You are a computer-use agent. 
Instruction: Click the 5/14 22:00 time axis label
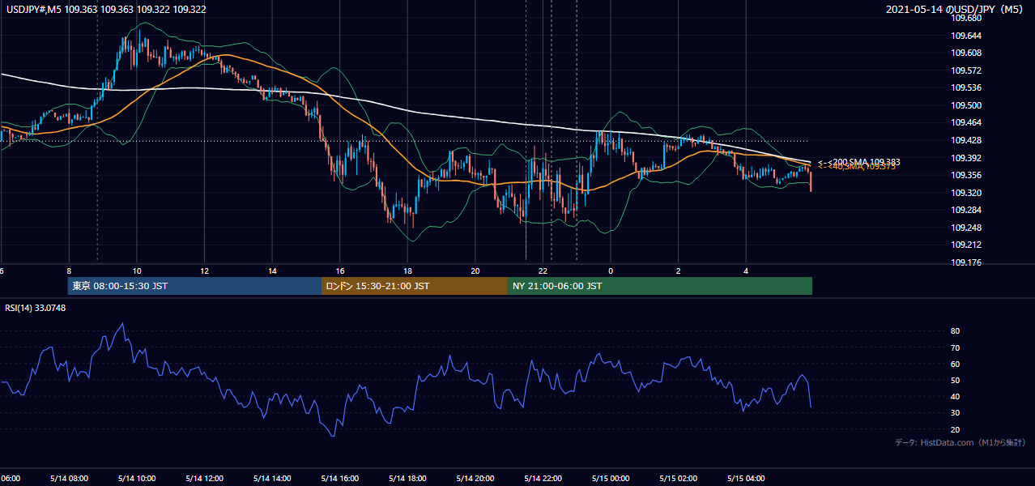coord(543,478)
